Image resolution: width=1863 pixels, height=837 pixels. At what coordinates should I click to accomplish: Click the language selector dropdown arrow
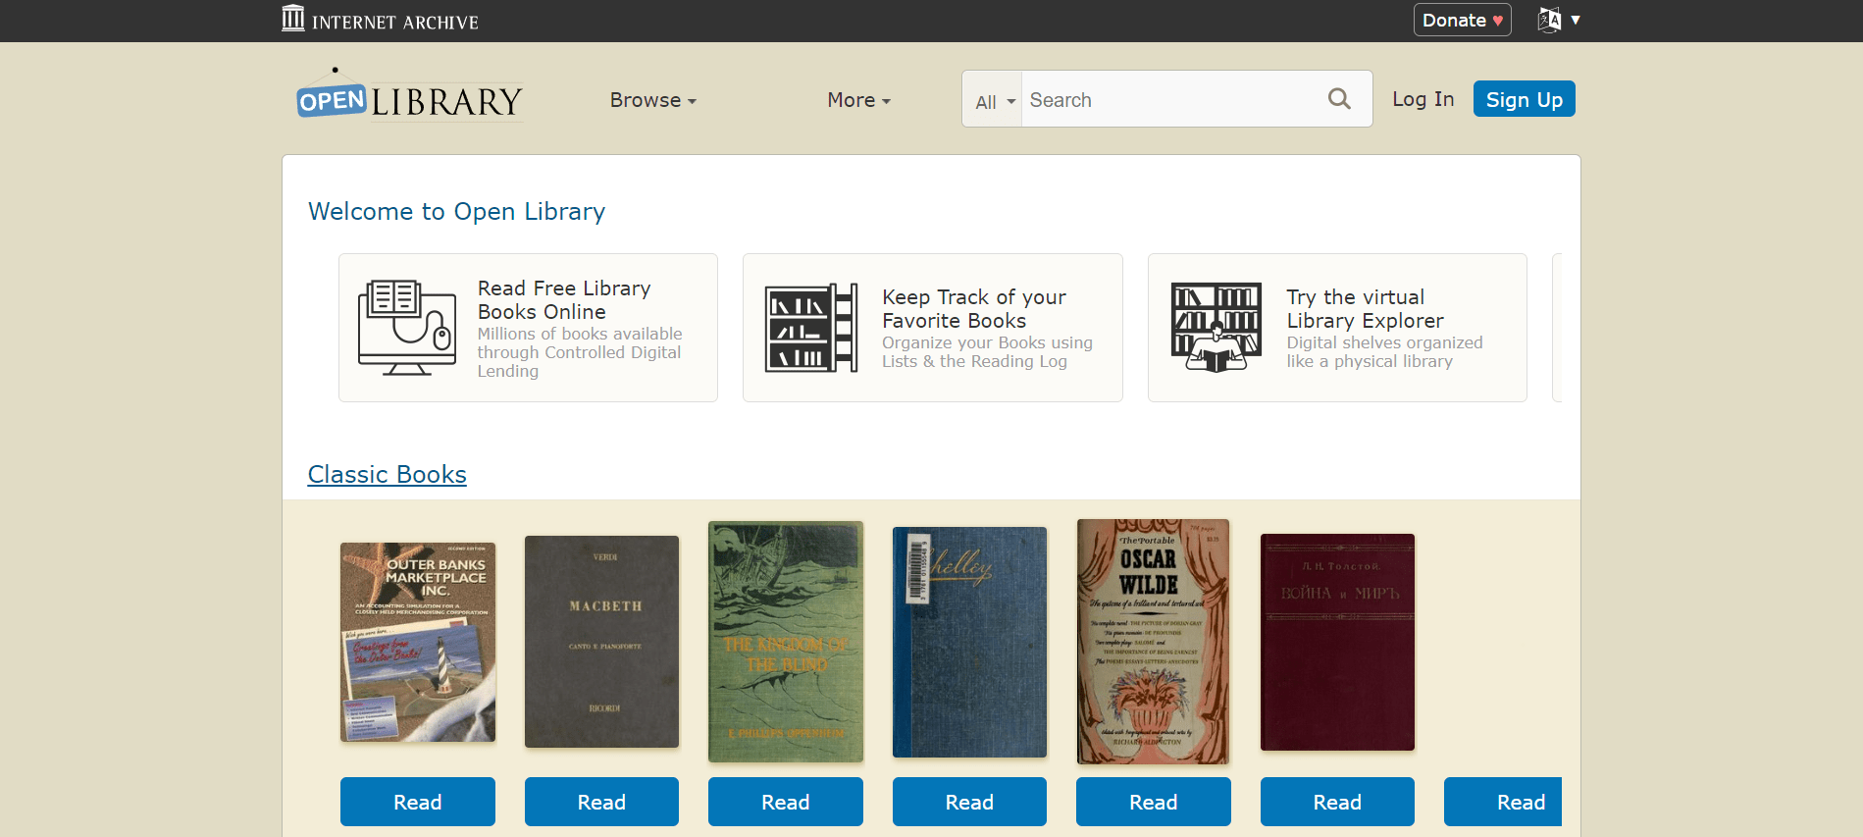pyautogui.click(x=1576, y=20)
